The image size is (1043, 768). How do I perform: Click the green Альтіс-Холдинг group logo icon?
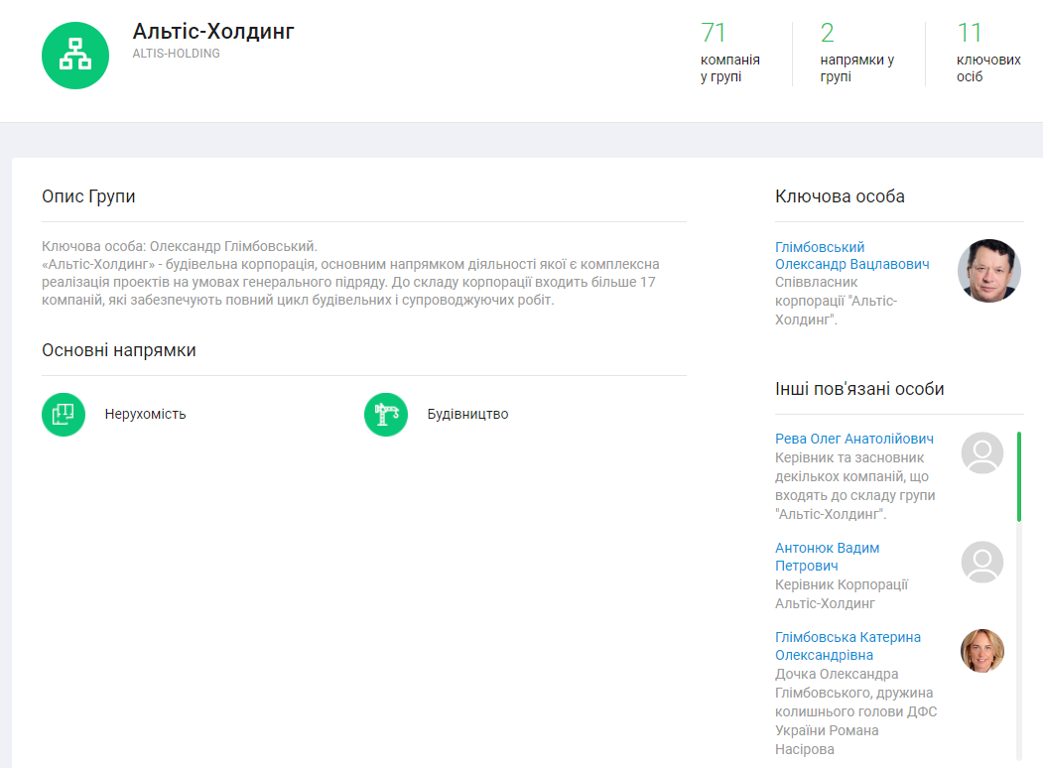74,56
